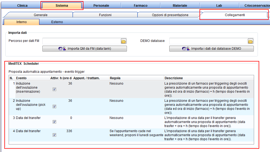270x152 pixels.
Task: Open folder browser for DEMO database path
Action: [x=251, y=41]
